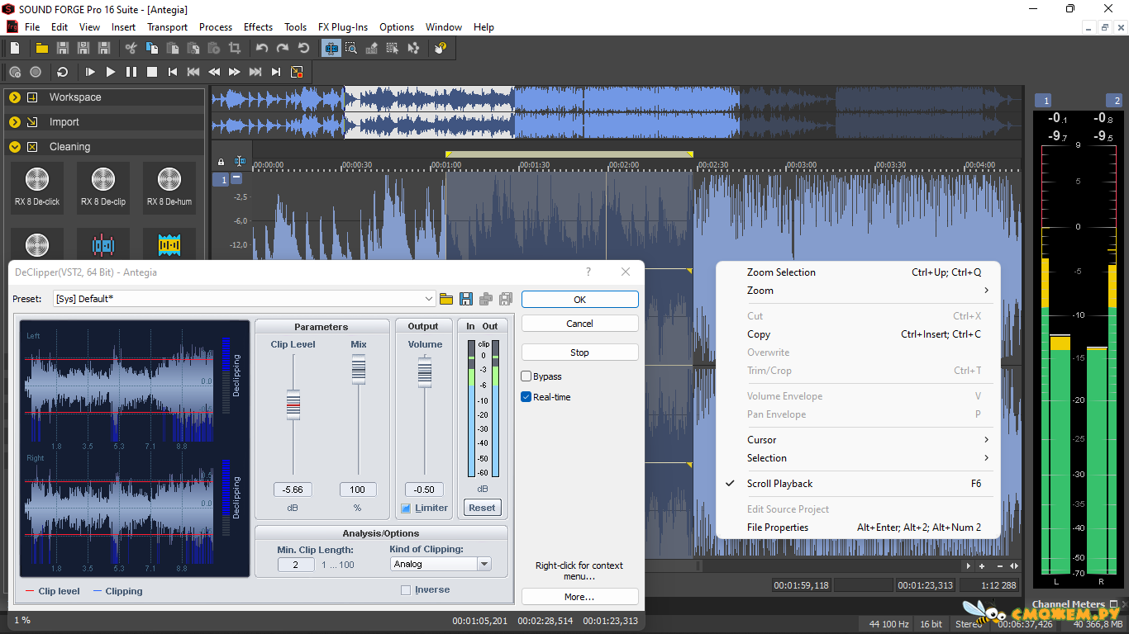The width and height of the screenshot is (1129, 634).
Task: Stop playback in the transport bar
Action: 152,72
